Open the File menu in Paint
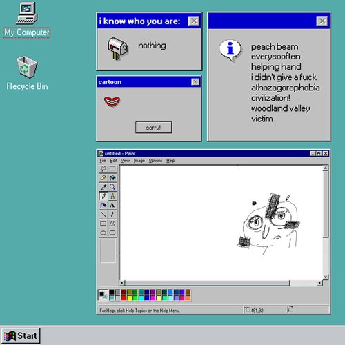 click(103, 161)
